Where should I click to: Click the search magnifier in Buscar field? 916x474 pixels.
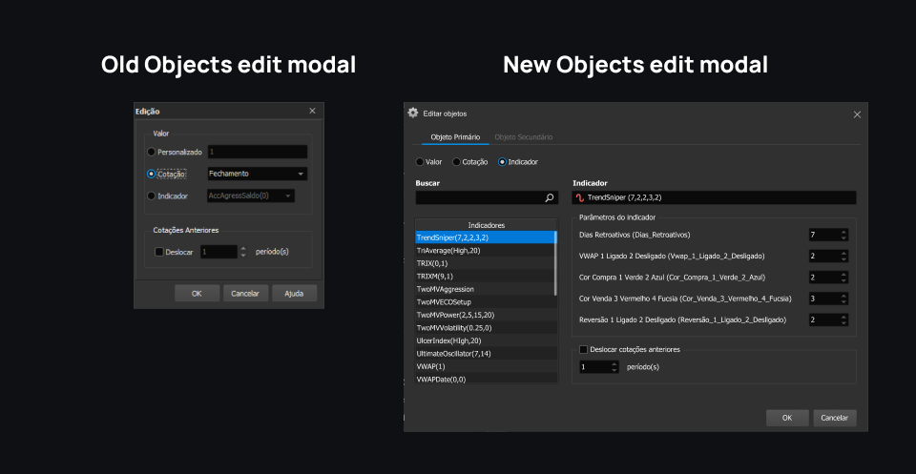(550, 197)
